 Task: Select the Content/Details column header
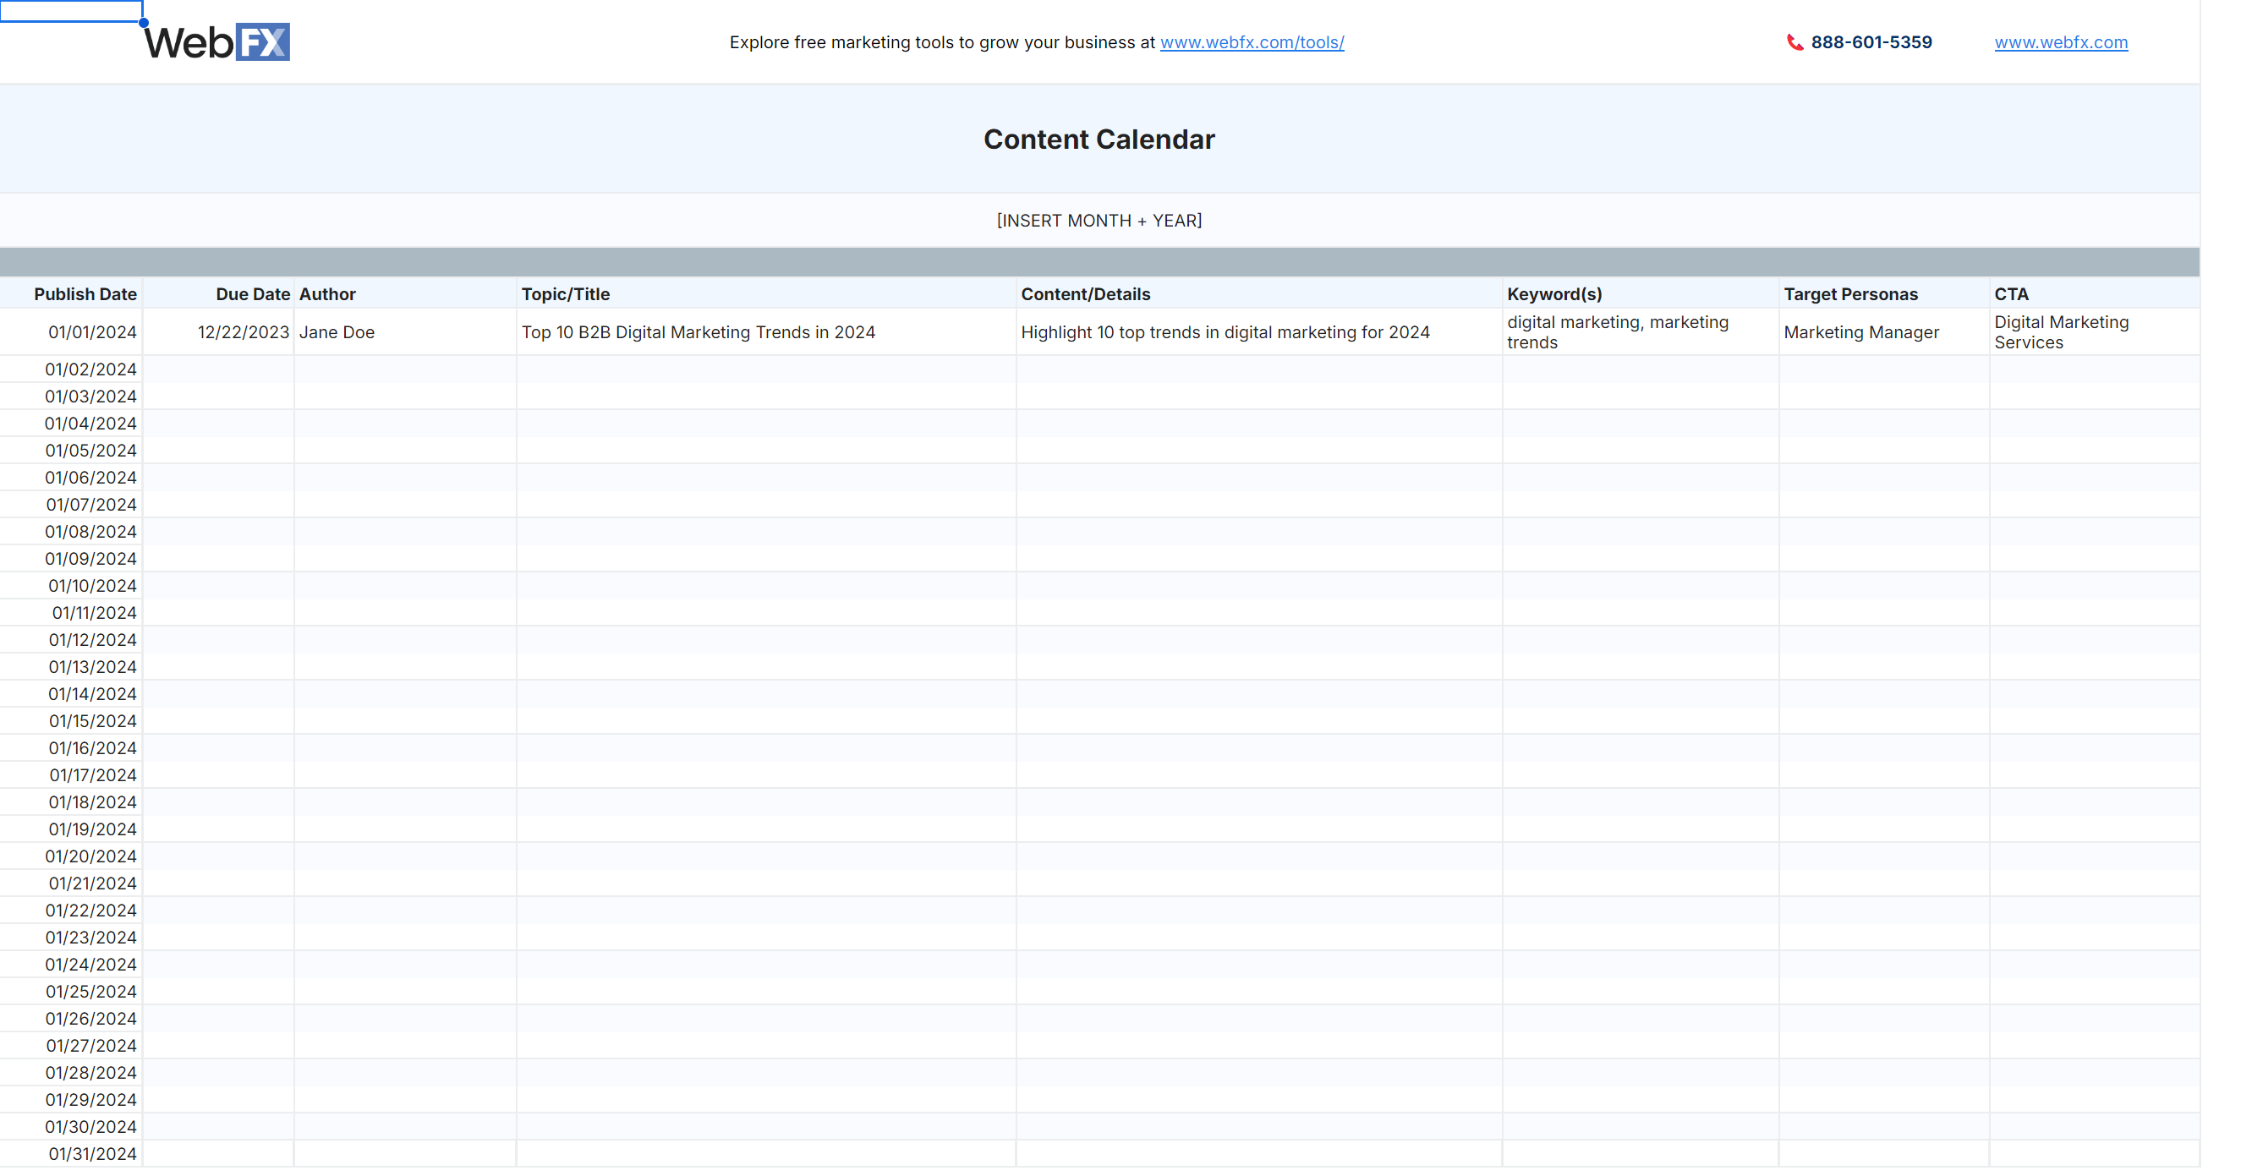pos(1259,293)
